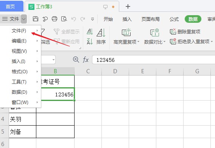This screenshot has width=215, height=148.
Task: Switch to the 开始 ribbon tab
Action: (108, 19)
